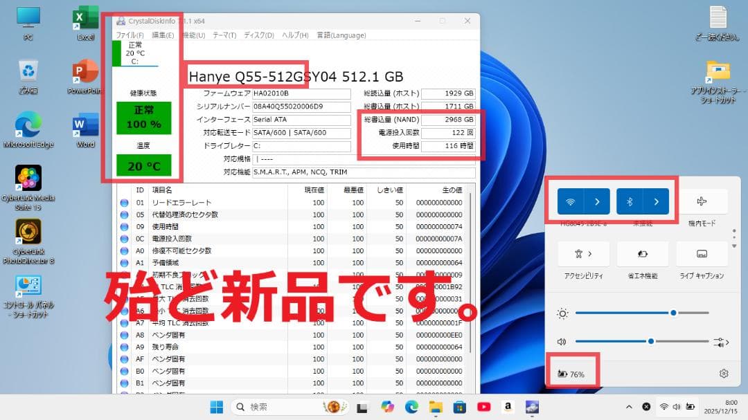Screen dimensions: 748x420
Task: Click the 使用時間 value 116 時間
Action: click(x=448, y=146)
